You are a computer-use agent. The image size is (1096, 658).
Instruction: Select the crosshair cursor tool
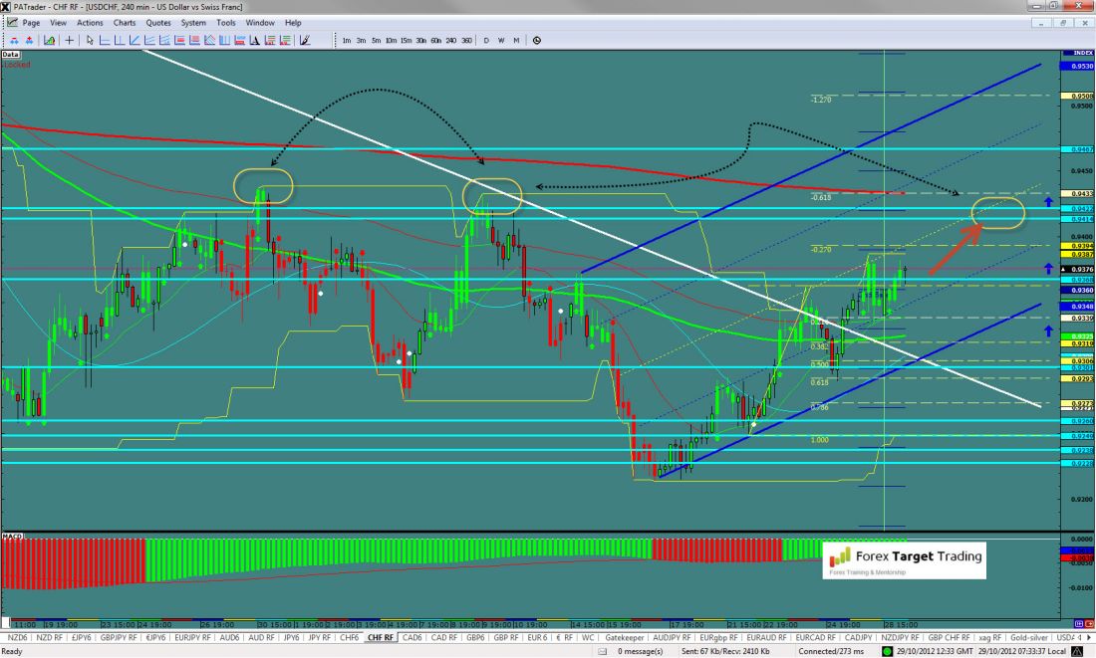(68, 41)
